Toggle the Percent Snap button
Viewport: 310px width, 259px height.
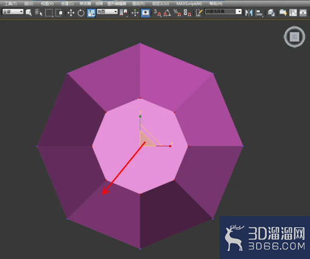point(177,13)
